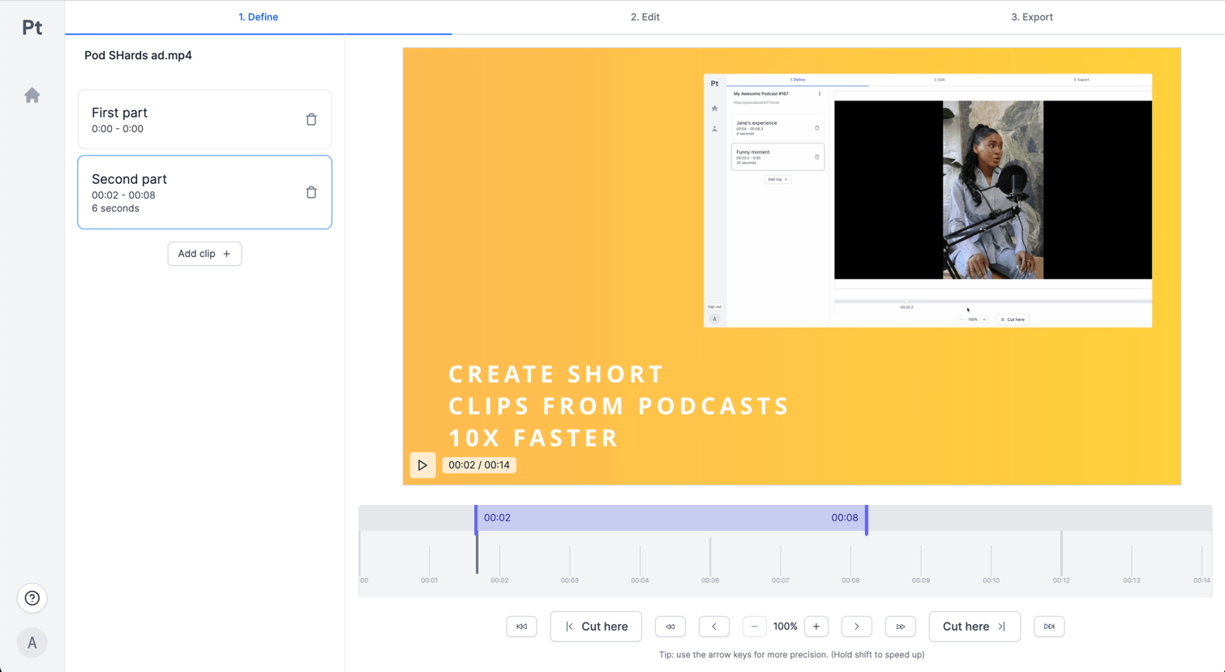Select the 1. Define tab

click(x=259, y=17)
